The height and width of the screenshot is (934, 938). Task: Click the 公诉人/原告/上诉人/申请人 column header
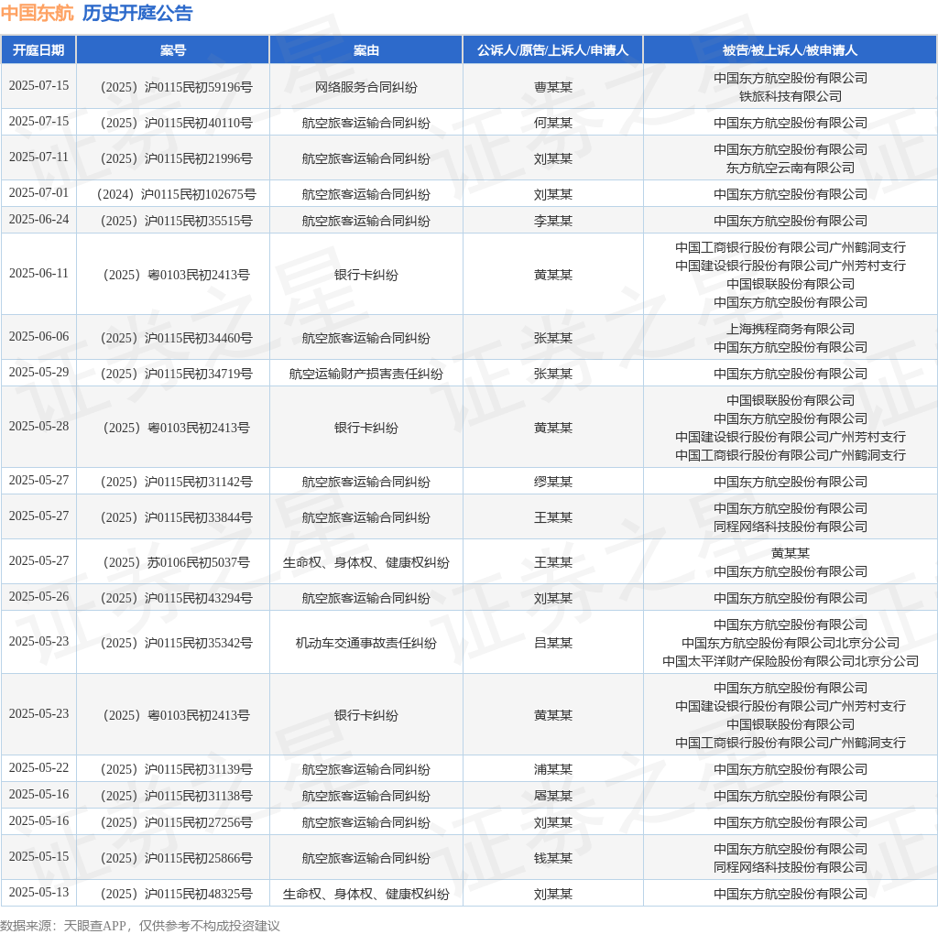(x=552, y=50)
